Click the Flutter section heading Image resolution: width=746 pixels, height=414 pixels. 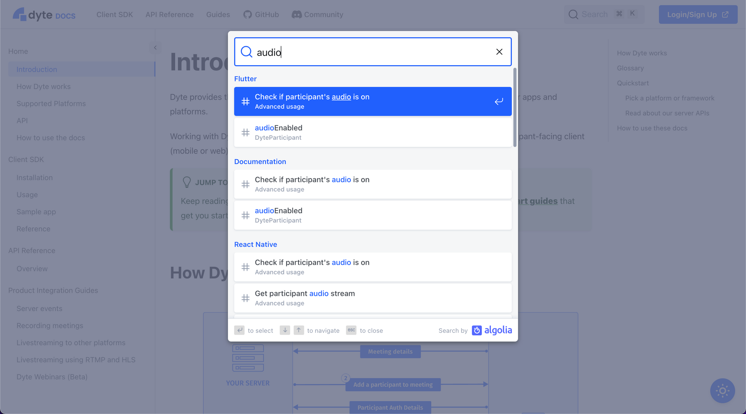tap(245, 79)
